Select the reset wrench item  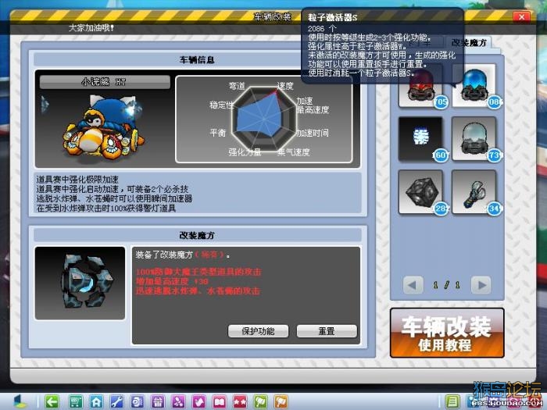pos(474,192)
